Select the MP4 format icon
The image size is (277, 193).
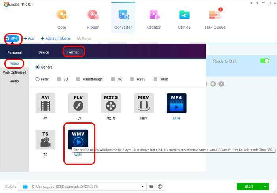click(176, 103)
